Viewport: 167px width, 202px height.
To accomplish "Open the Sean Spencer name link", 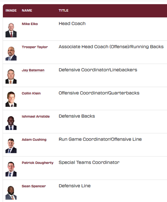I will click(x=34, y=186).
